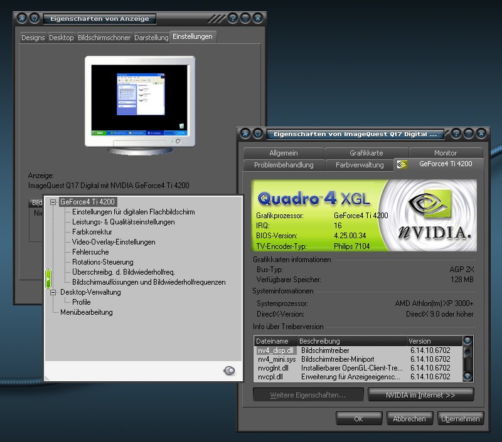Click the help question mark in the ImageQuest title bar

coord(456,134)
